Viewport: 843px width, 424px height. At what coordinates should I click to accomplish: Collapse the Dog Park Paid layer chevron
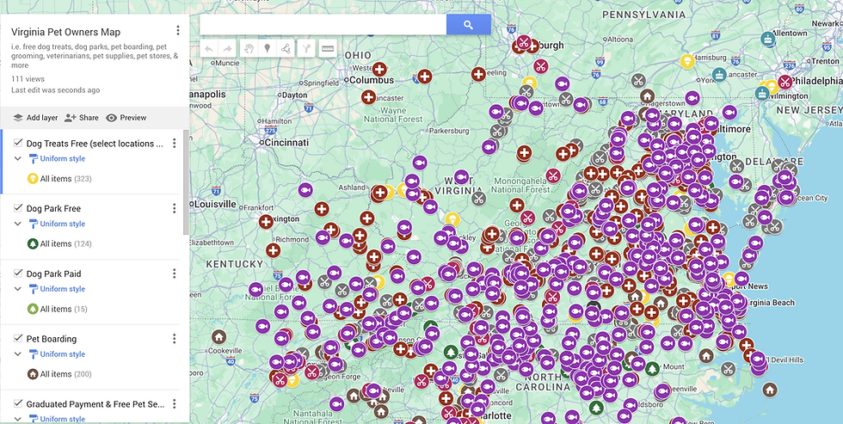18,289
